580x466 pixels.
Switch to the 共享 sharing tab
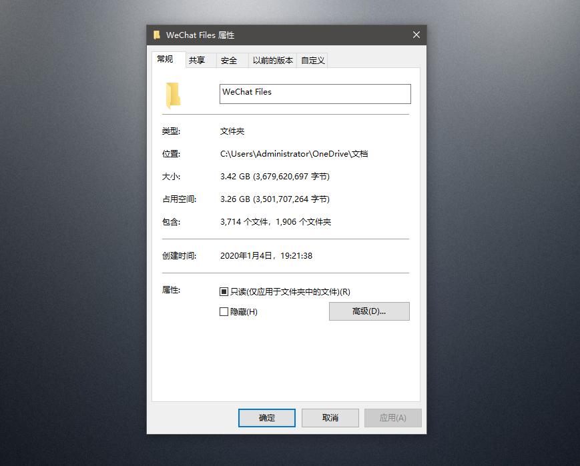[198, 59]
